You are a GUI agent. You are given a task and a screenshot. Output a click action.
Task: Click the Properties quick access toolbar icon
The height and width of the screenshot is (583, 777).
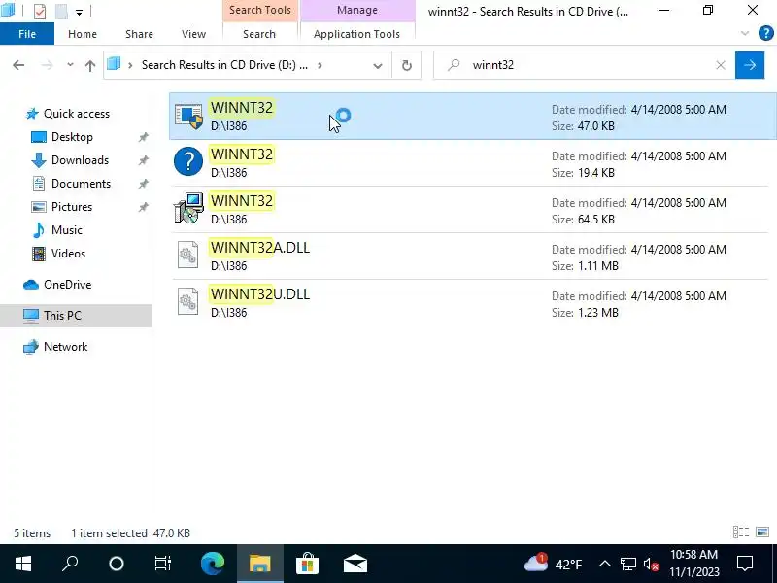[40, 11]
